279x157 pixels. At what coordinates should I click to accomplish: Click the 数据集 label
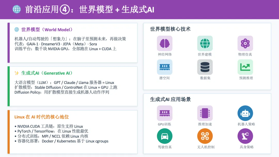tap(205, 78)
